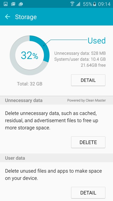
Task: Open the storage DETAIL button under 21.64GB free
Action: [88, 80]
